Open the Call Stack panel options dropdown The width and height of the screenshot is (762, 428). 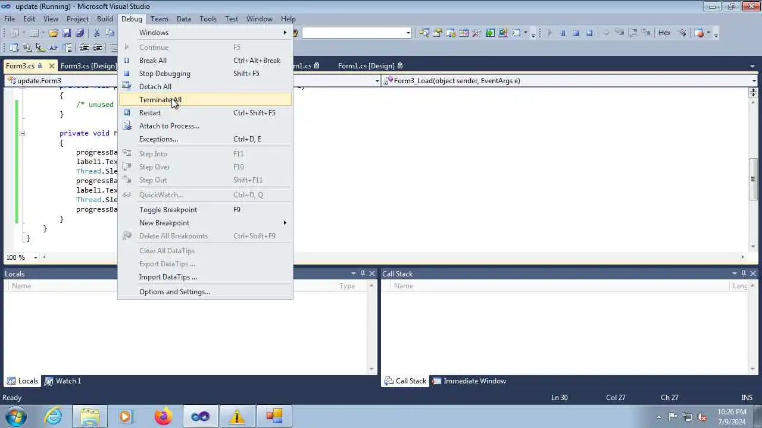pos(735,274)
